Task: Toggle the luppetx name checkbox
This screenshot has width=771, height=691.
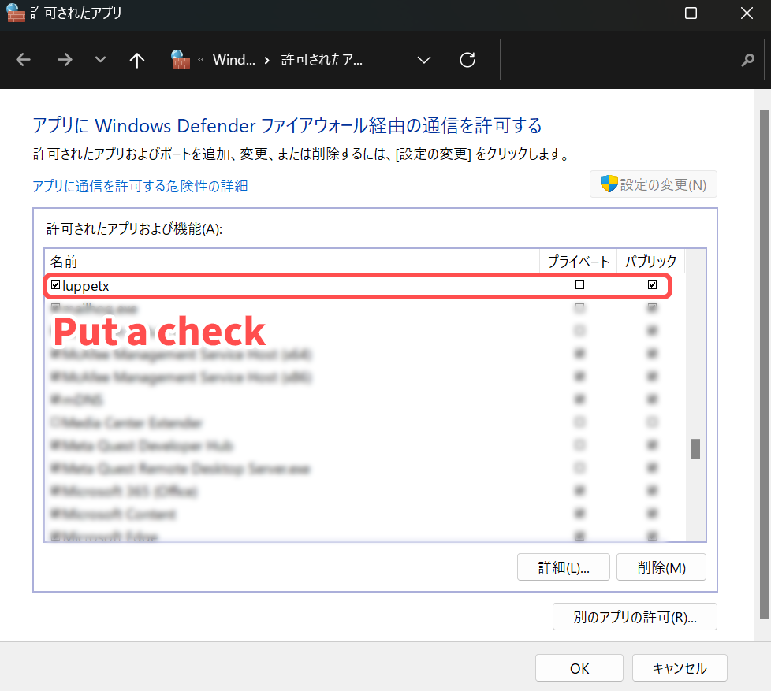Action: [55, 285]
